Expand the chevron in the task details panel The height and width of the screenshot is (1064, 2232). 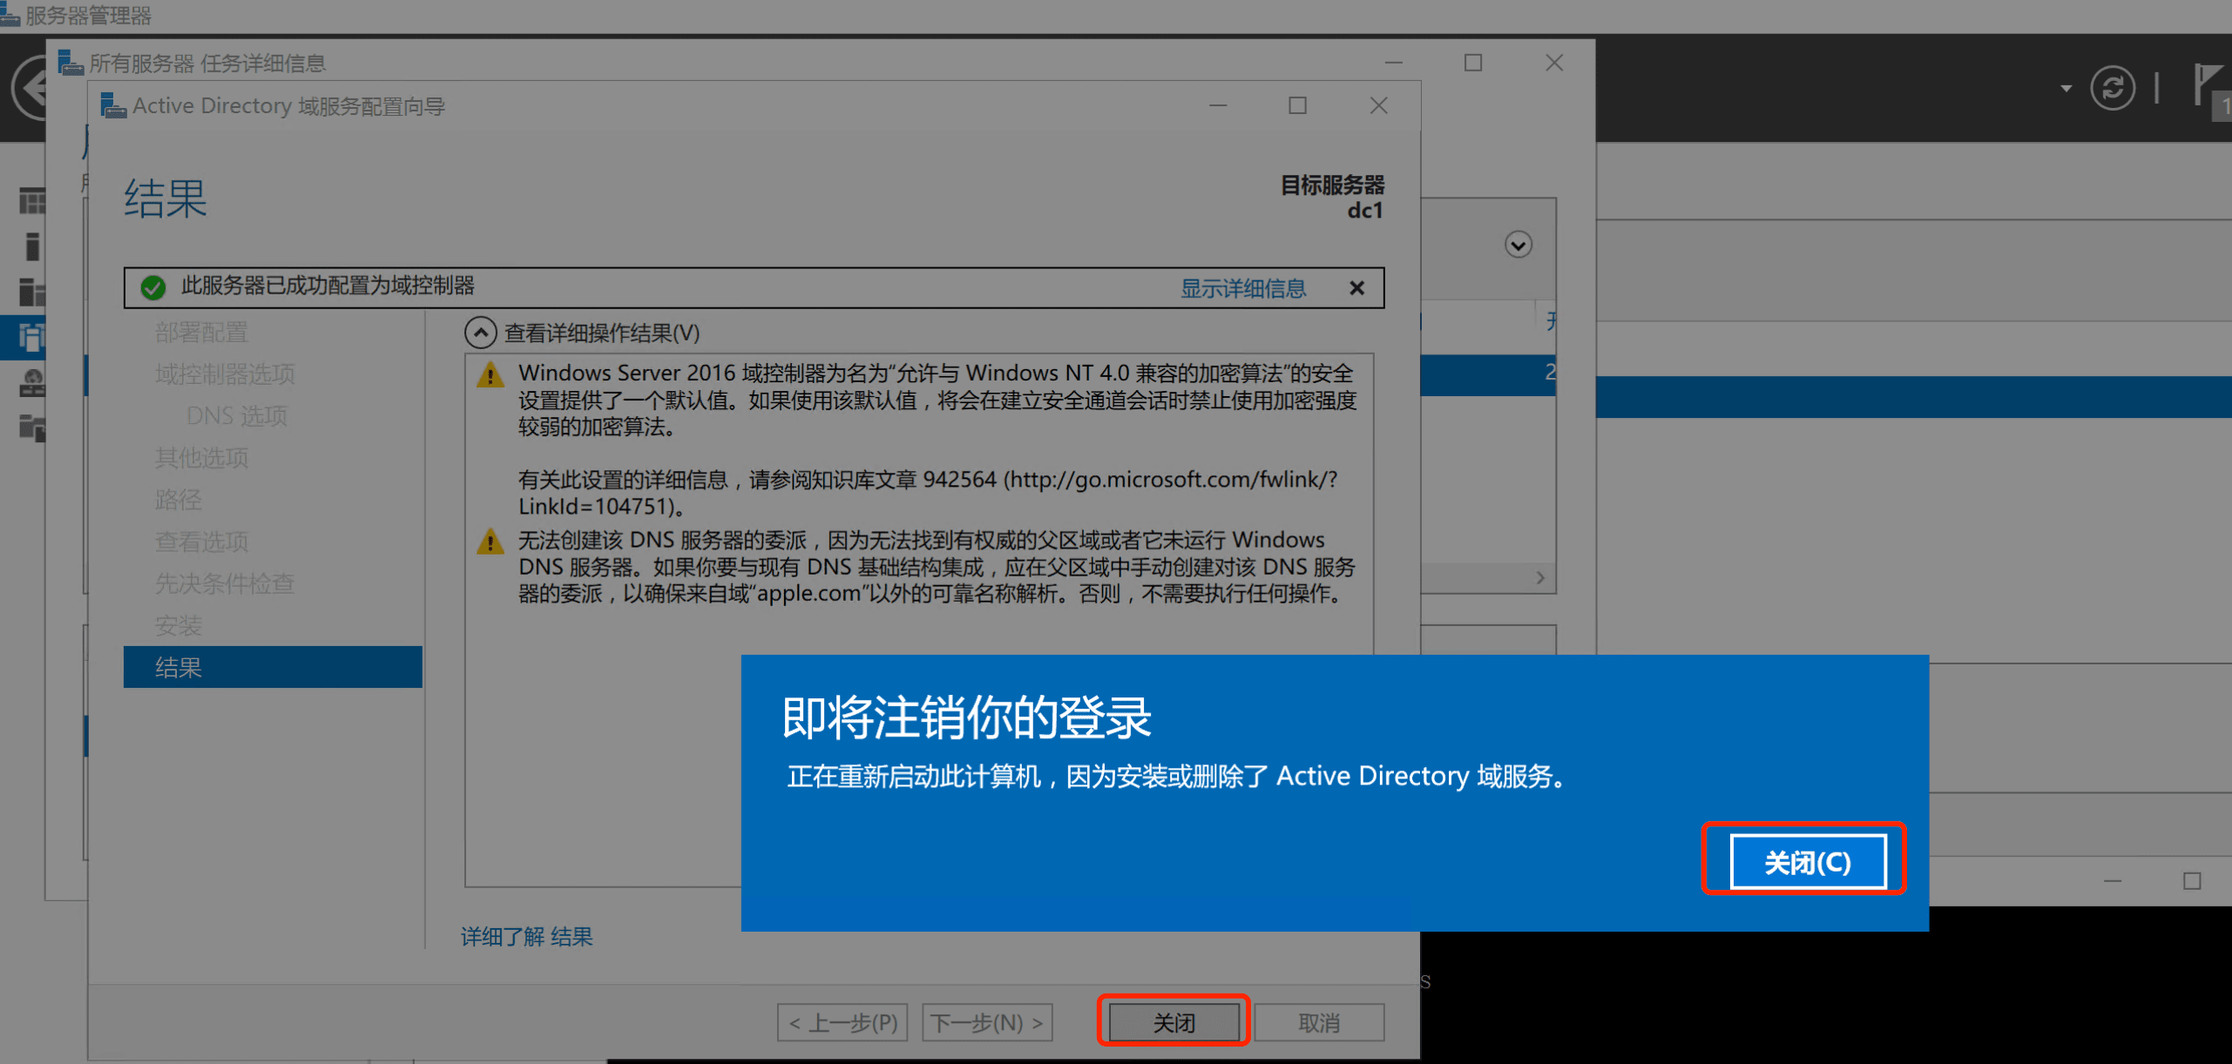tap(1518, 245)
